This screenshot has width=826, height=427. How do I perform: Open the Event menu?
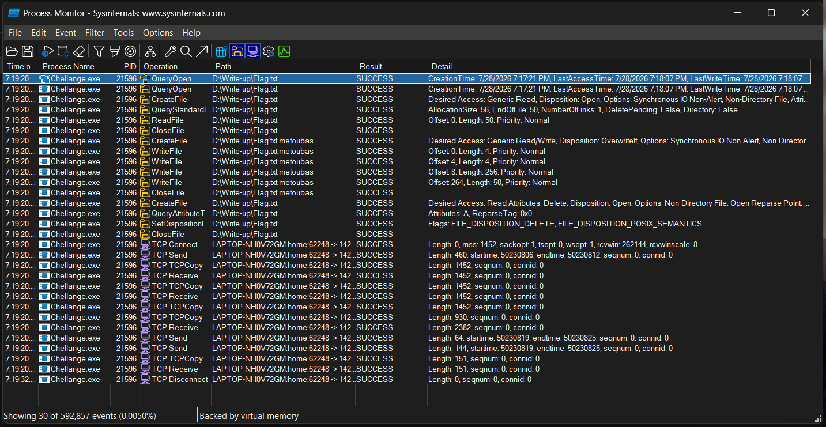pos(66,33)
